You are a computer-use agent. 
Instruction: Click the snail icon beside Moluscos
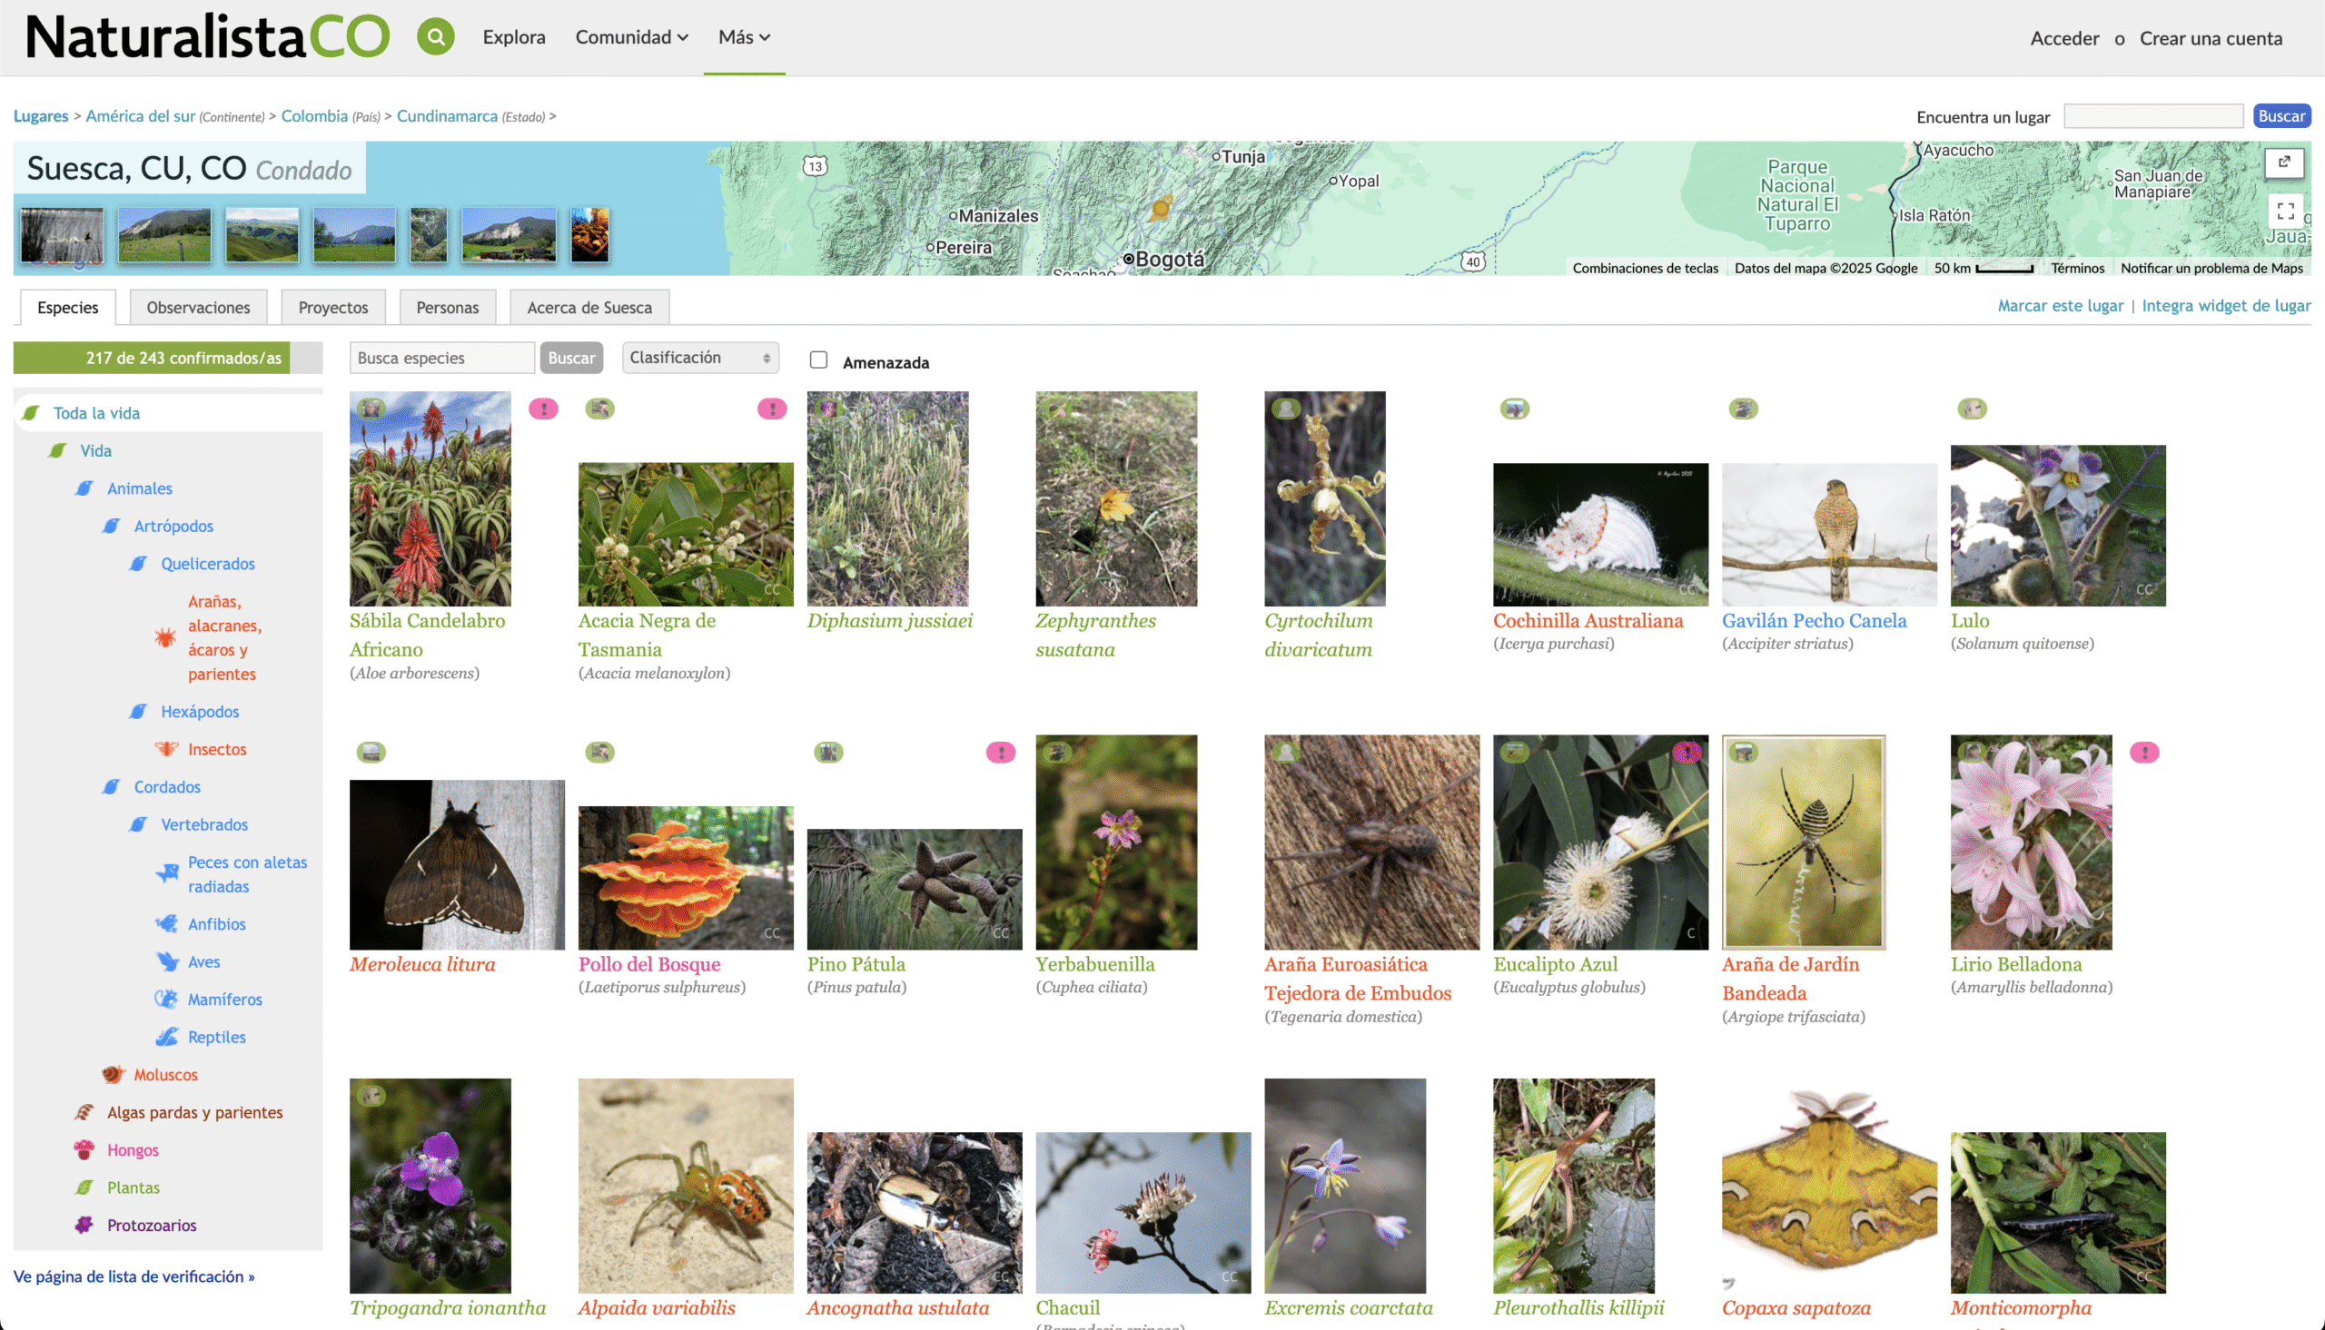tap(113, 1075)
